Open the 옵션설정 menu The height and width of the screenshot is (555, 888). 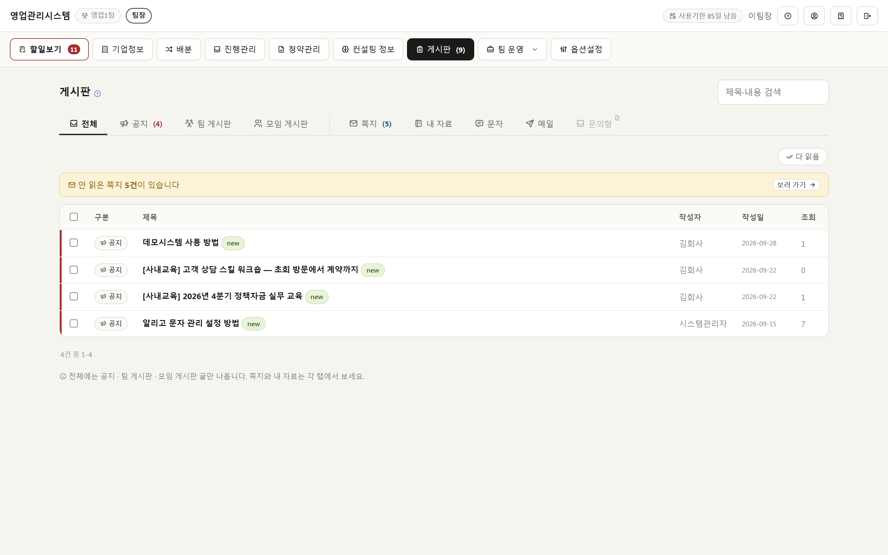[x=581, y=49]
